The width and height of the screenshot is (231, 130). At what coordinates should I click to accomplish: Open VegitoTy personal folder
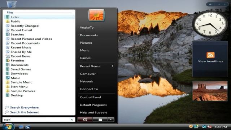[87, 27]
